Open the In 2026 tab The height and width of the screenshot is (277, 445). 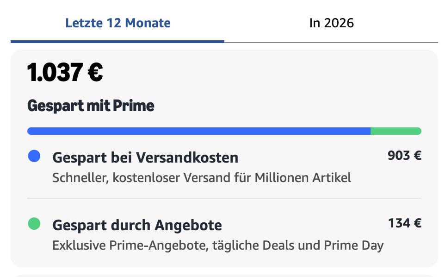(x=331, y=23)
